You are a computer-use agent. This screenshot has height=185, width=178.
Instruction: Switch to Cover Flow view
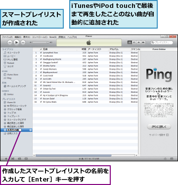[x=143, y=42]
